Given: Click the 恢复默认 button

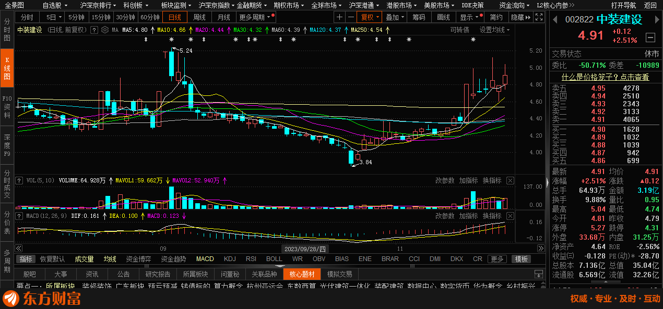Looking at the screenshot, I should (53, 259).
